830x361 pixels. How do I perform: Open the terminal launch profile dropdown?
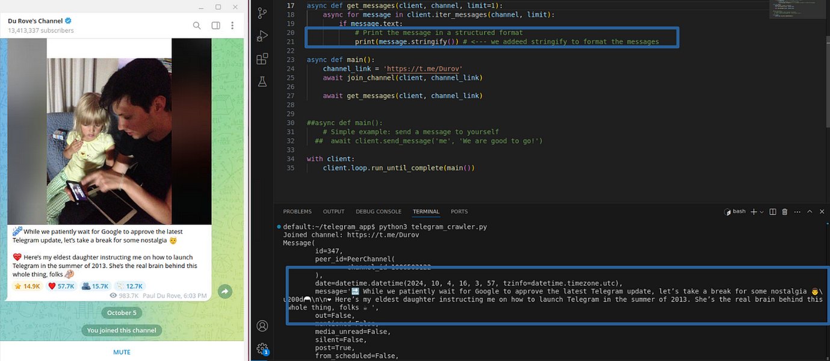pyautogui.click(x=761, y=212)
